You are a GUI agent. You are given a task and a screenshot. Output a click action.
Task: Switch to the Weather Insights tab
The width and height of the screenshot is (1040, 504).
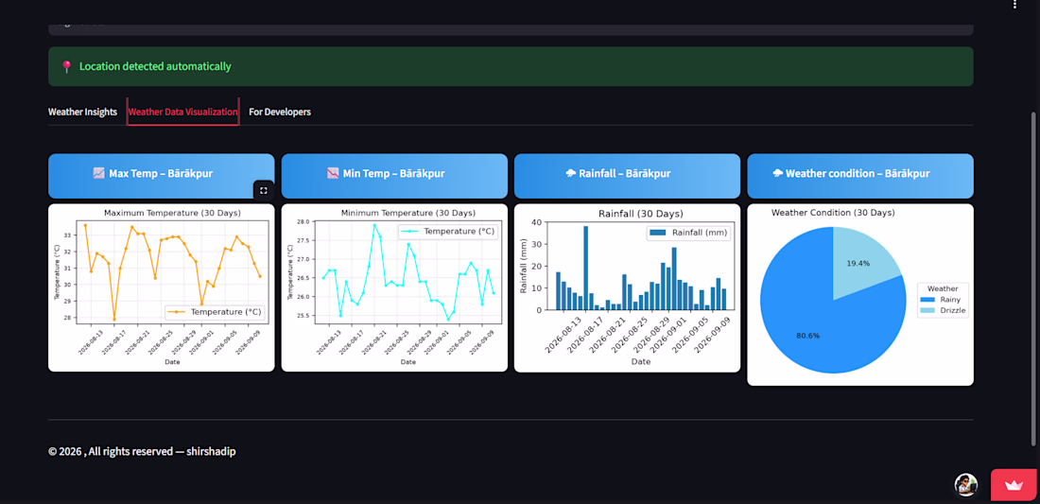click(82, 113)
